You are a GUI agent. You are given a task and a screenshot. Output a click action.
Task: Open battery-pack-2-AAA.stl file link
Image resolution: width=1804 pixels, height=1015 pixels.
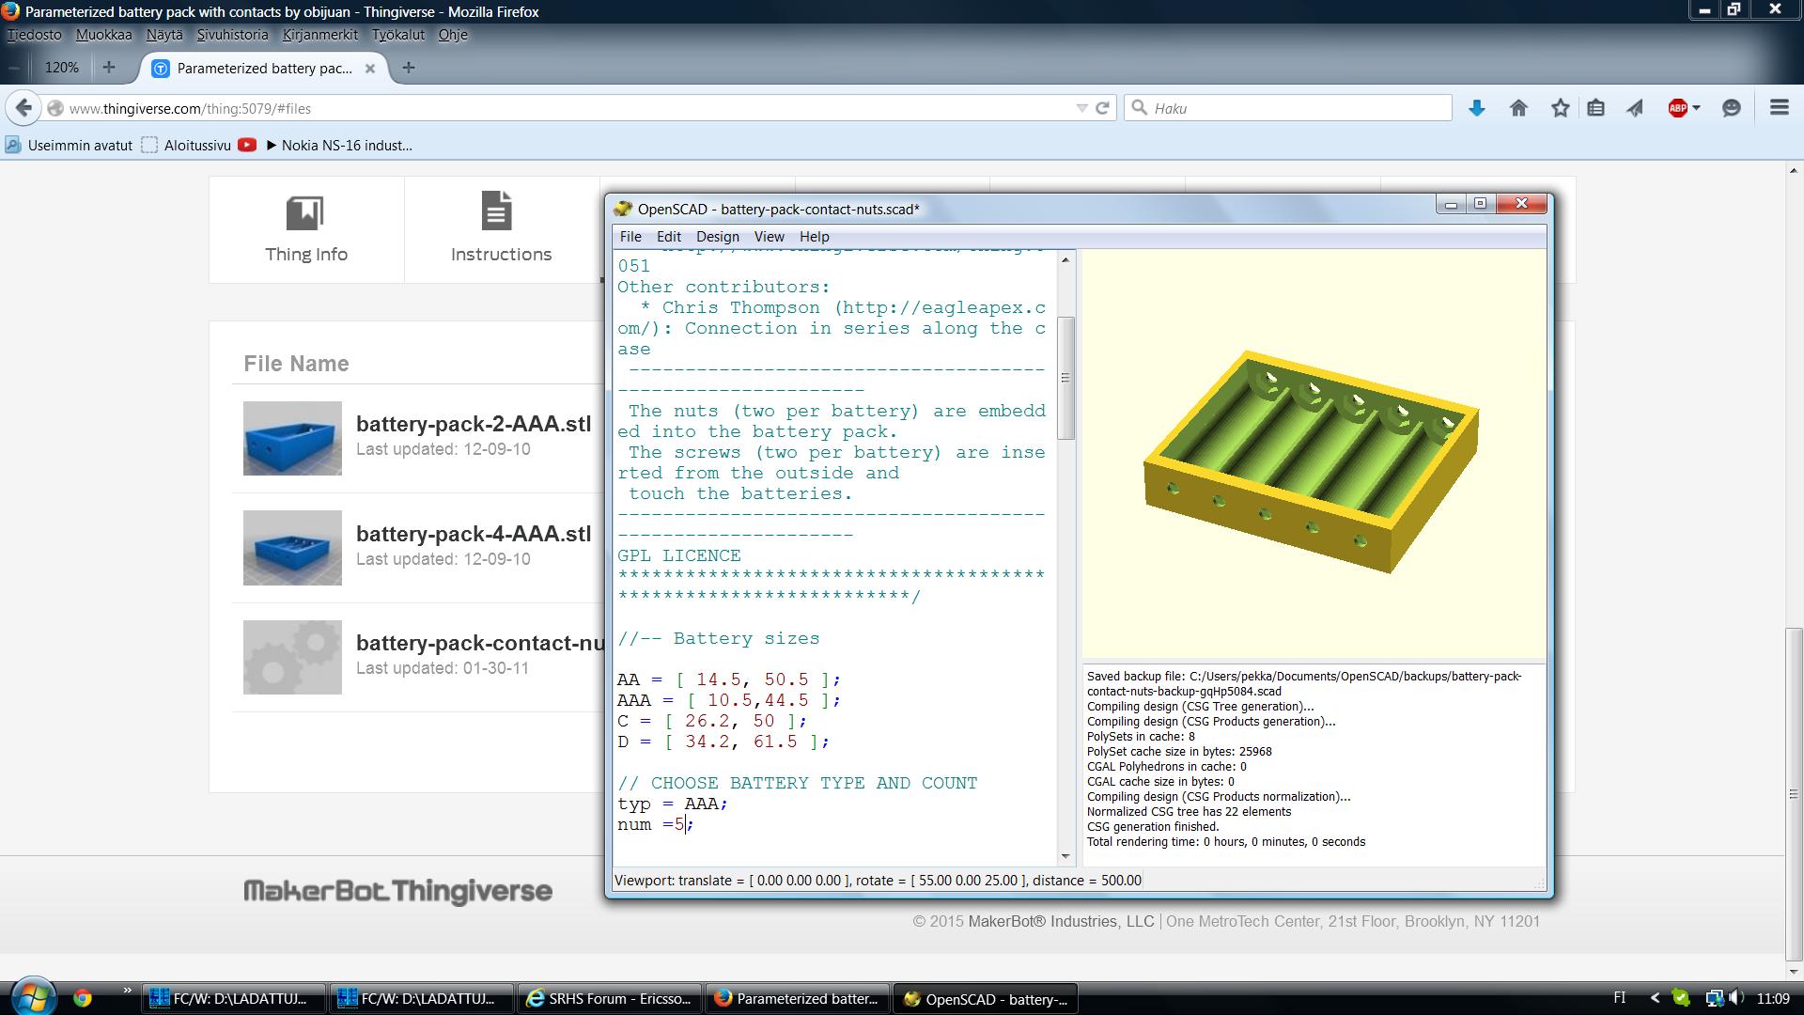(474, 424)
